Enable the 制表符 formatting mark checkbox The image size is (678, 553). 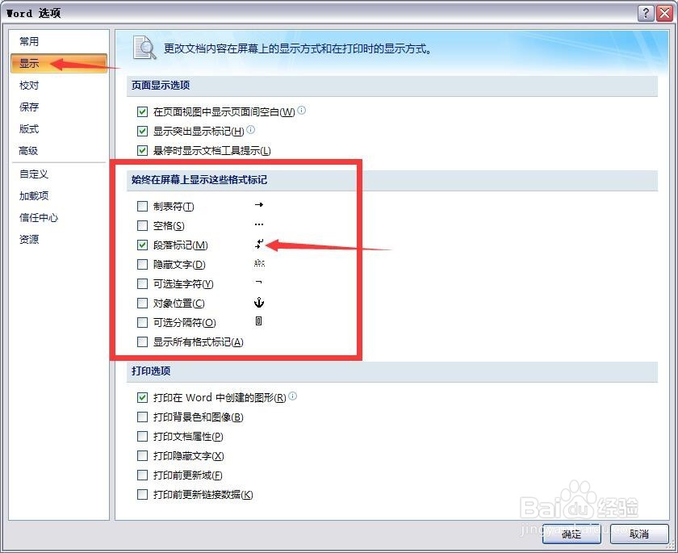(142, 206)
